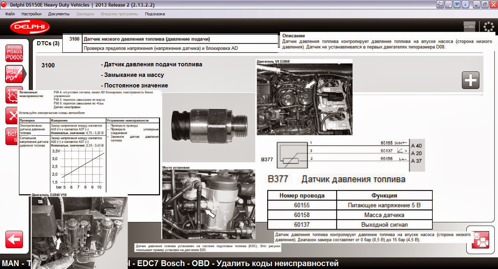This screenshot has height=269, width=498.
Task: Click code 3100 in the grey DTC panel
Action: [x=48, y=65]
